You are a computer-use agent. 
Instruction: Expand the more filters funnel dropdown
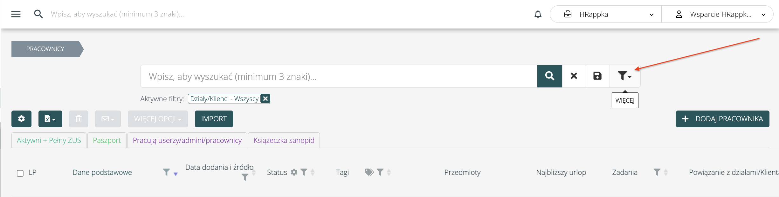(624, 76)
